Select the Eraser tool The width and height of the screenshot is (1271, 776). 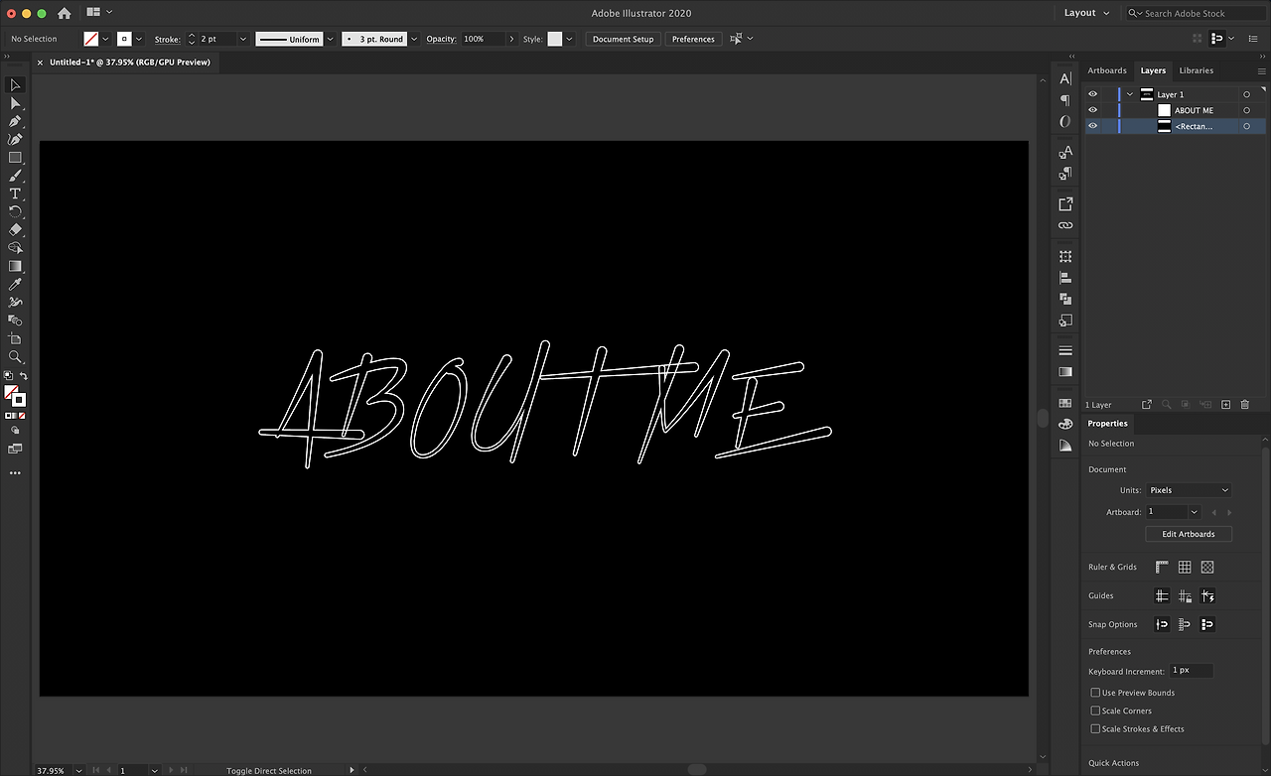15,229
